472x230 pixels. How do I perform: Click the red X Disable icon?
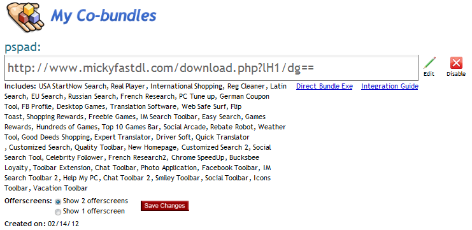coord(456,63)
